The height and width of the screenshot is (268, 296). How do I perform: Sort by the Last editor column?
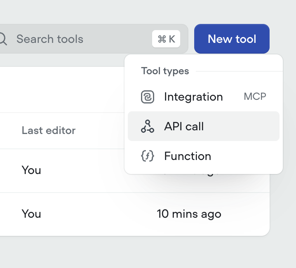click(x=49, y=130)
